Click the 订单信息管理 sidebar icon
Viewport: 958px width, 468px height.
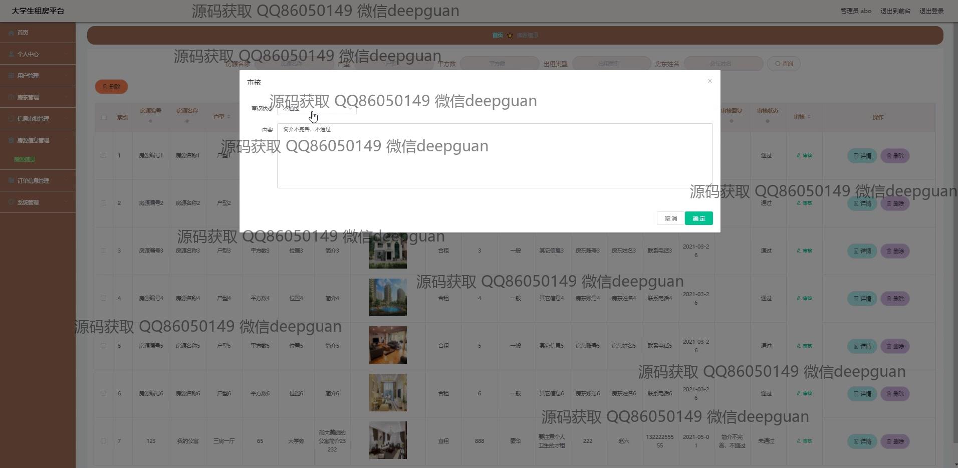click(x=11, y=181)
